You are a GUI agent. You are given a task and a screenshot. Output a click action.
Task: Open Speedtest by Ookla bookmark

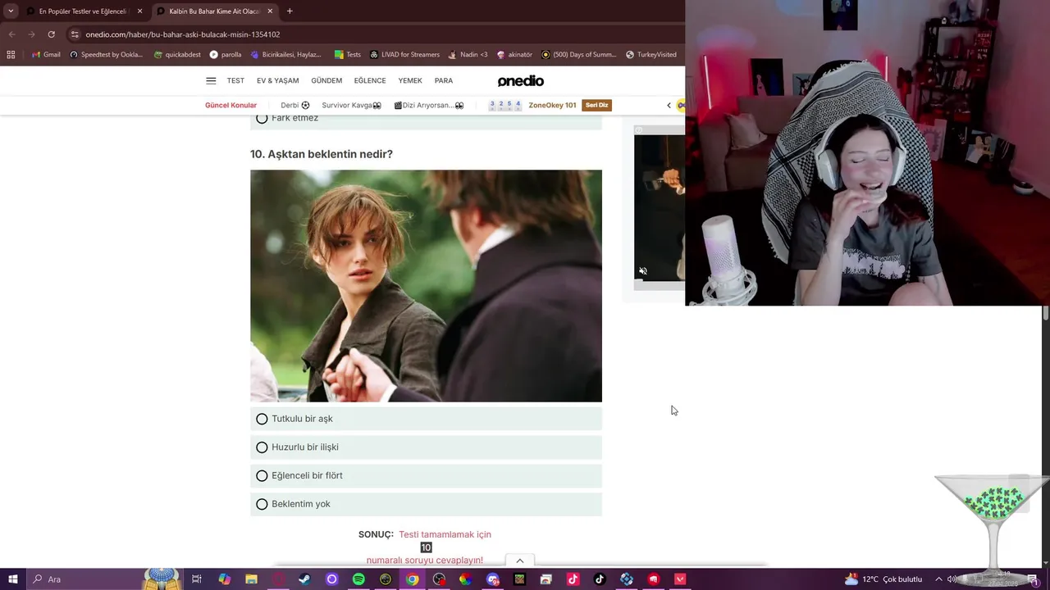(x=107, y=54)
